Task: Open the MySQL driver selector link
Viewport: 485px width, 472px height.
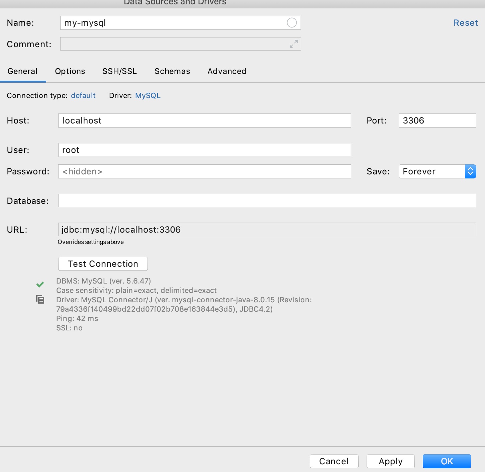Action: click(148, 96)
